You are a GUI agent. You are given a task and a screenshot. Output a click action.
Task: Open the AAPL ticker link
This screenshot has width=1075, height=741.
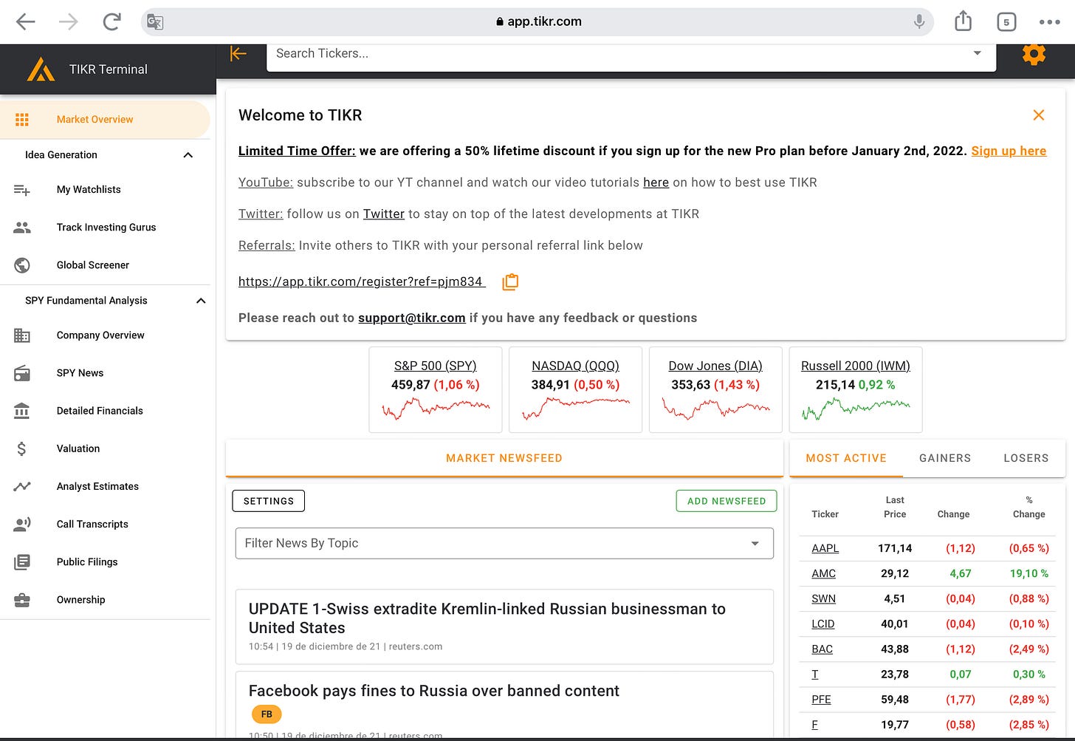point(825,548)
